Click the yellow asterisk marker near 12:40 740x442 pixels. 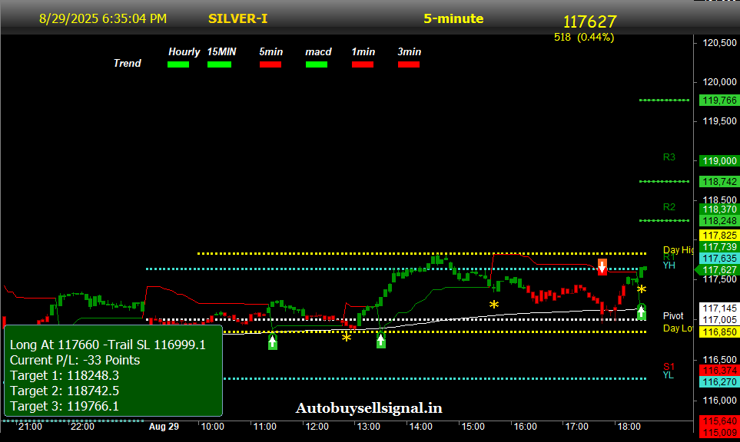tap(347, 337)
